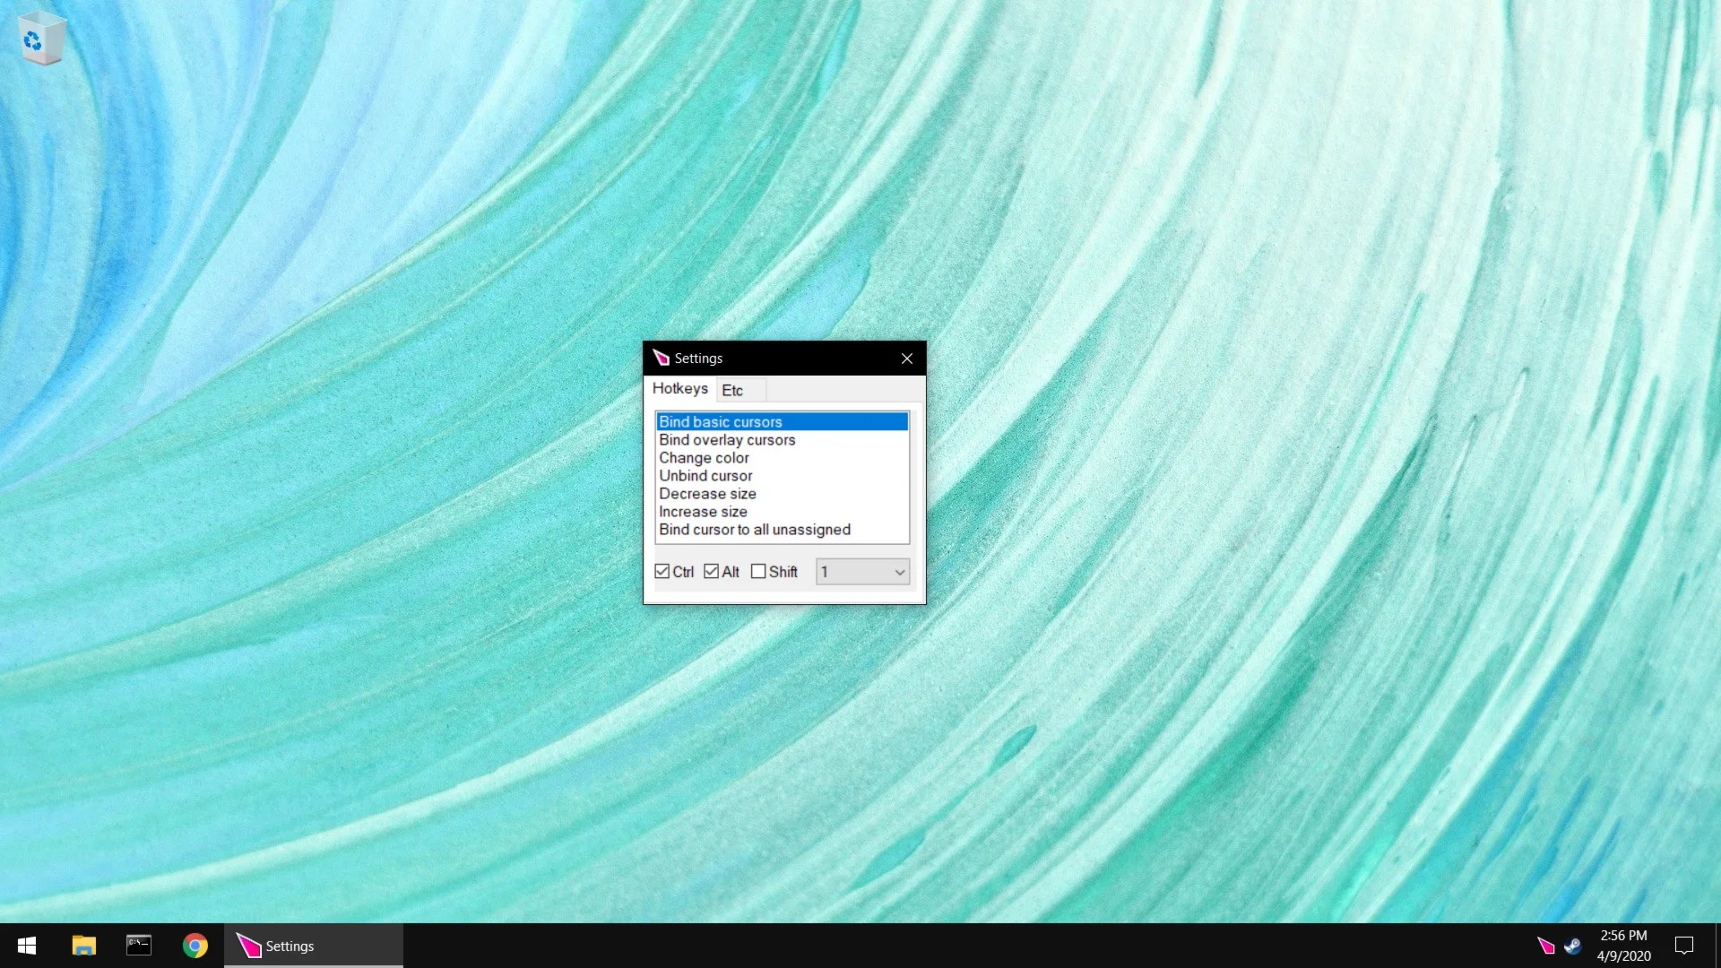Select Bind overlay cursors in list
1721x968 pixels.
726,440
